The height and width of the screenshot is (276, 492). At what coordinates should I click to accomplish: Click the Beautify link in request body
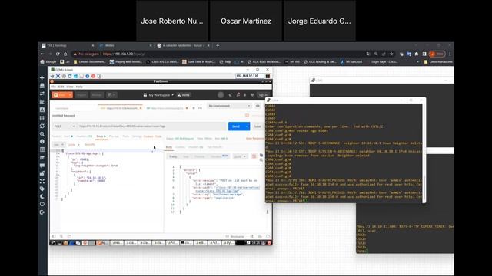tap(90, 145)
